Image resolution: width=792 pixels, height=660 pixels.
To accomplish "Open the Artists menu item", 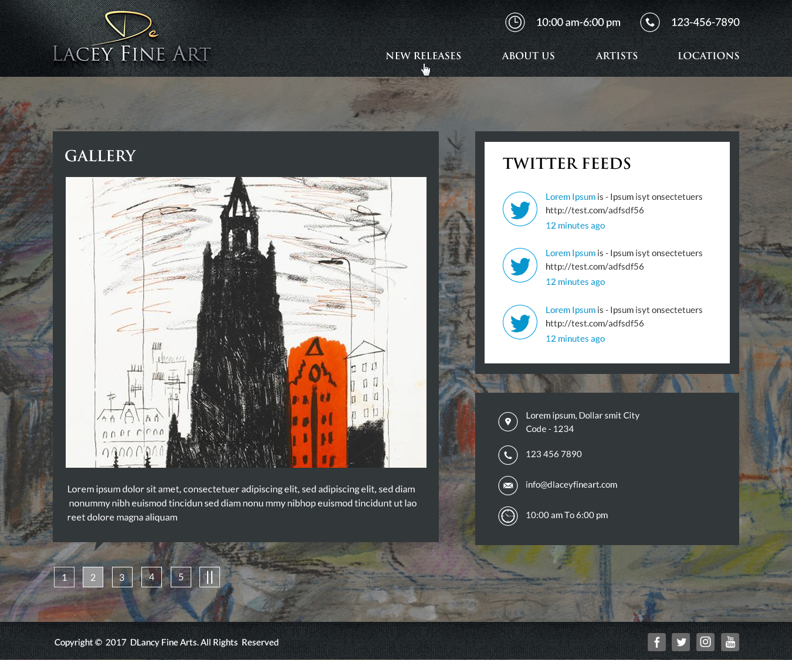I will (x=617, y=56).
